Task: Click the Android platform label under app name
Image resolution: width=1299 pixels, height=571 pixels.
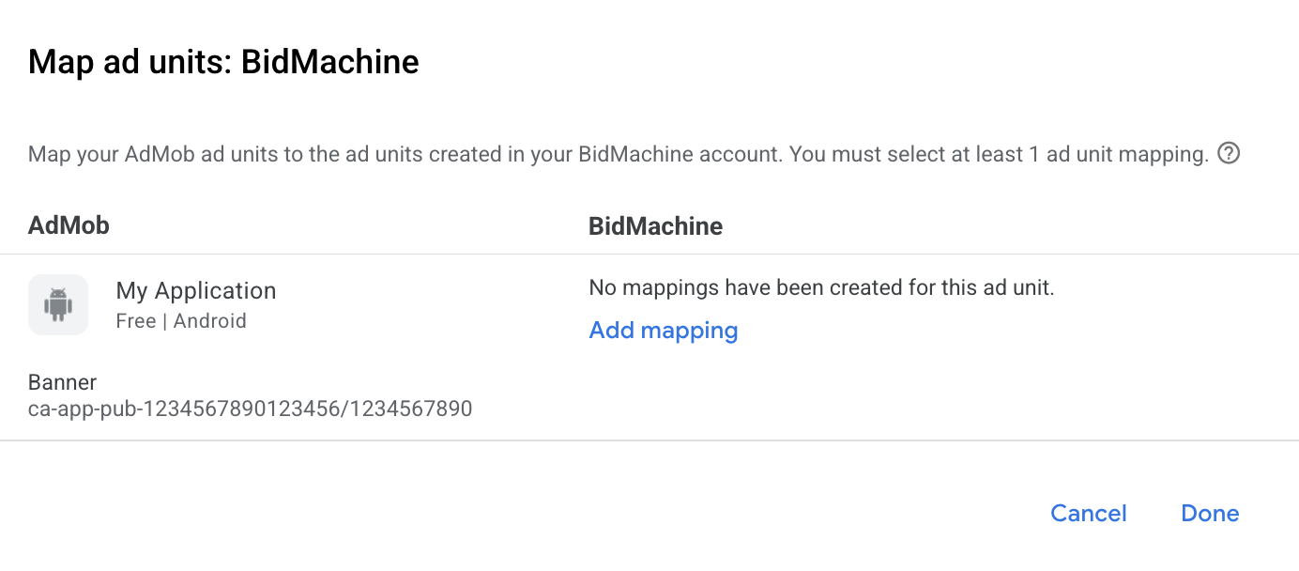Action: click(210, 321)
